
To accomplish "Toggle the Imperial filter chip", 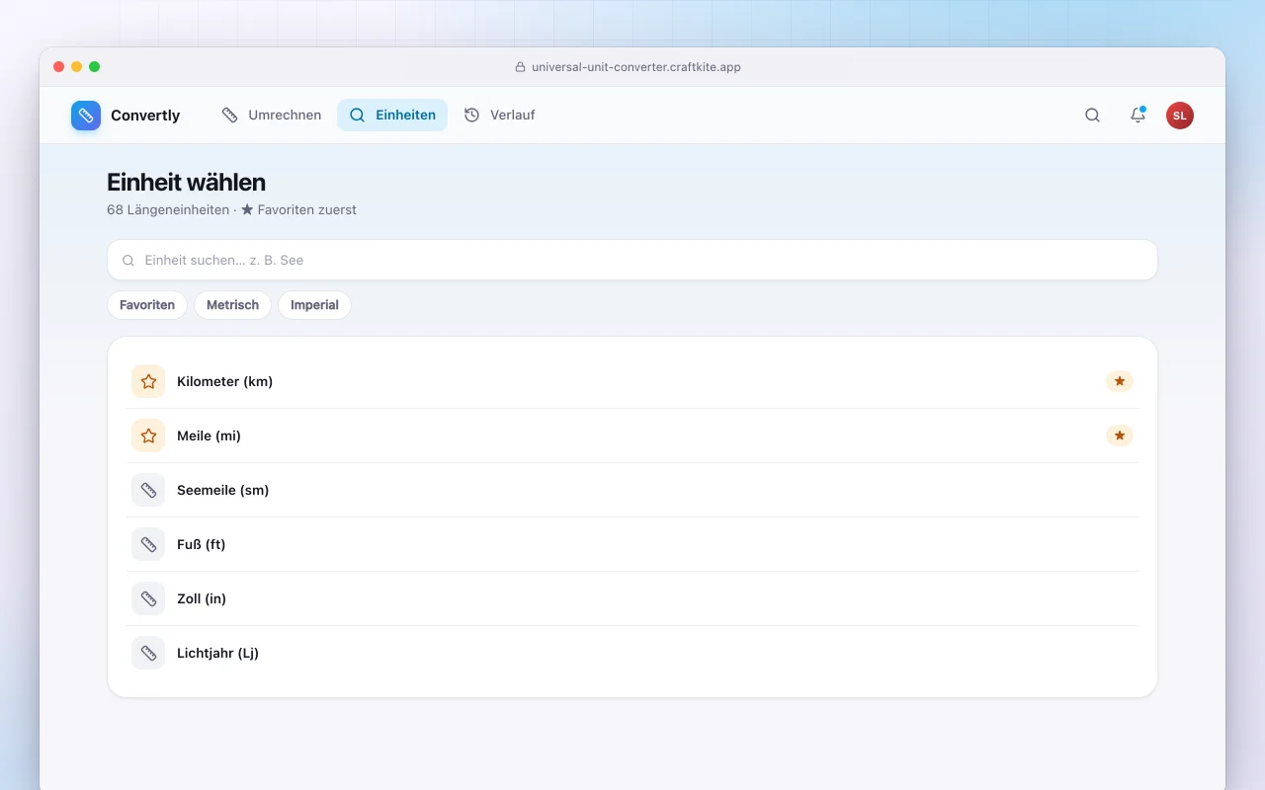I will pos(314,305).
